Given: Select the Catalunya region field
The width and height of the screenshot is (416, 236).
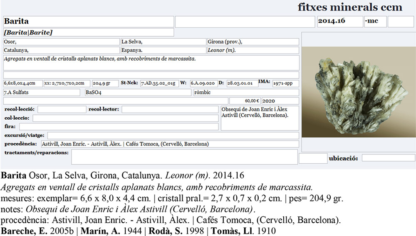Looking at the screenshot, I should [61, 50].
